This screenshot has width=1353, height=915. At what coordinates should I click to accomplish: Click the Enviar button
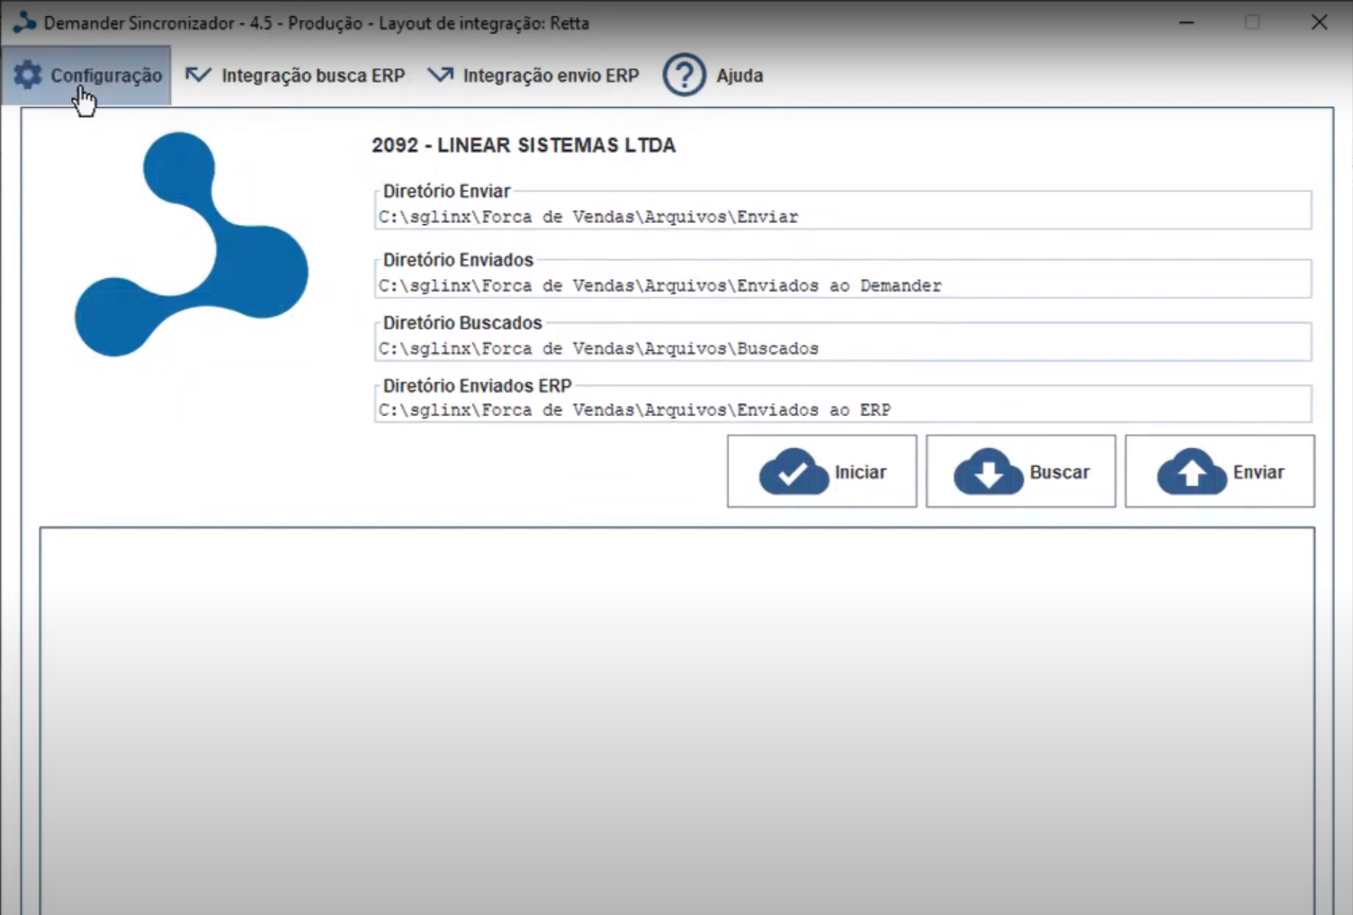[1220, 471]
